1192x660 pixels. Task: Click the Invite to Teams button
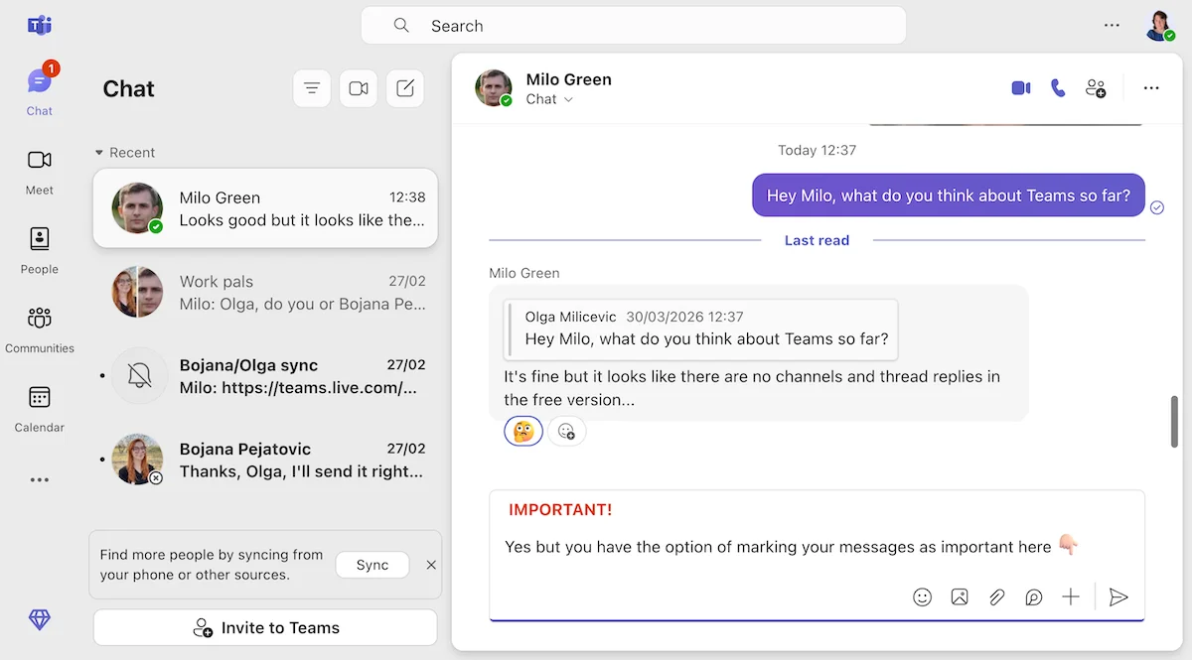point(264,627)
